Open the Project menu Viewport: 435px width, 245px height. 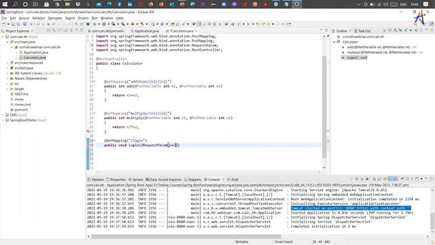(83, 18)
